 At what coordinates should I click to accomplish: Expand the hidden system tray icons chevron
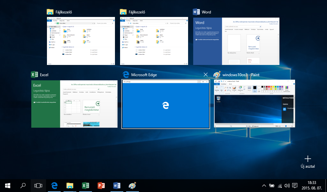pos(264,185)
